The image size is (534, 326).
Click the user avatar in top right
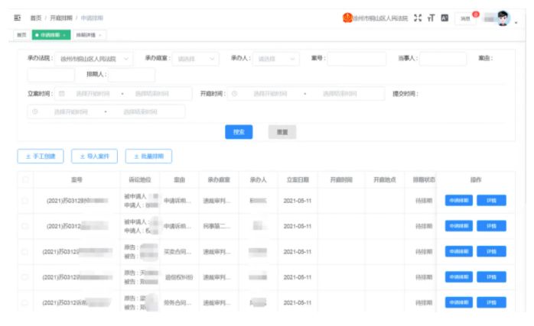coord(503,18)
